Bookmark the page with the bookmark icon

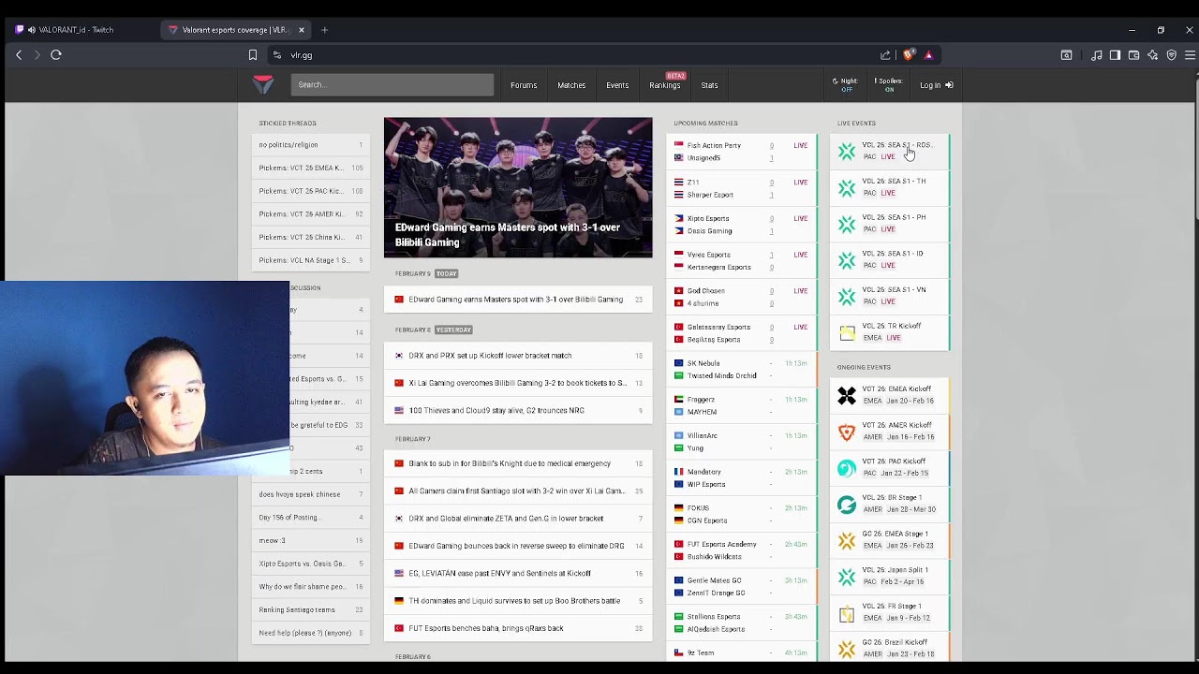pyautogui.click(x=253, y=55)
